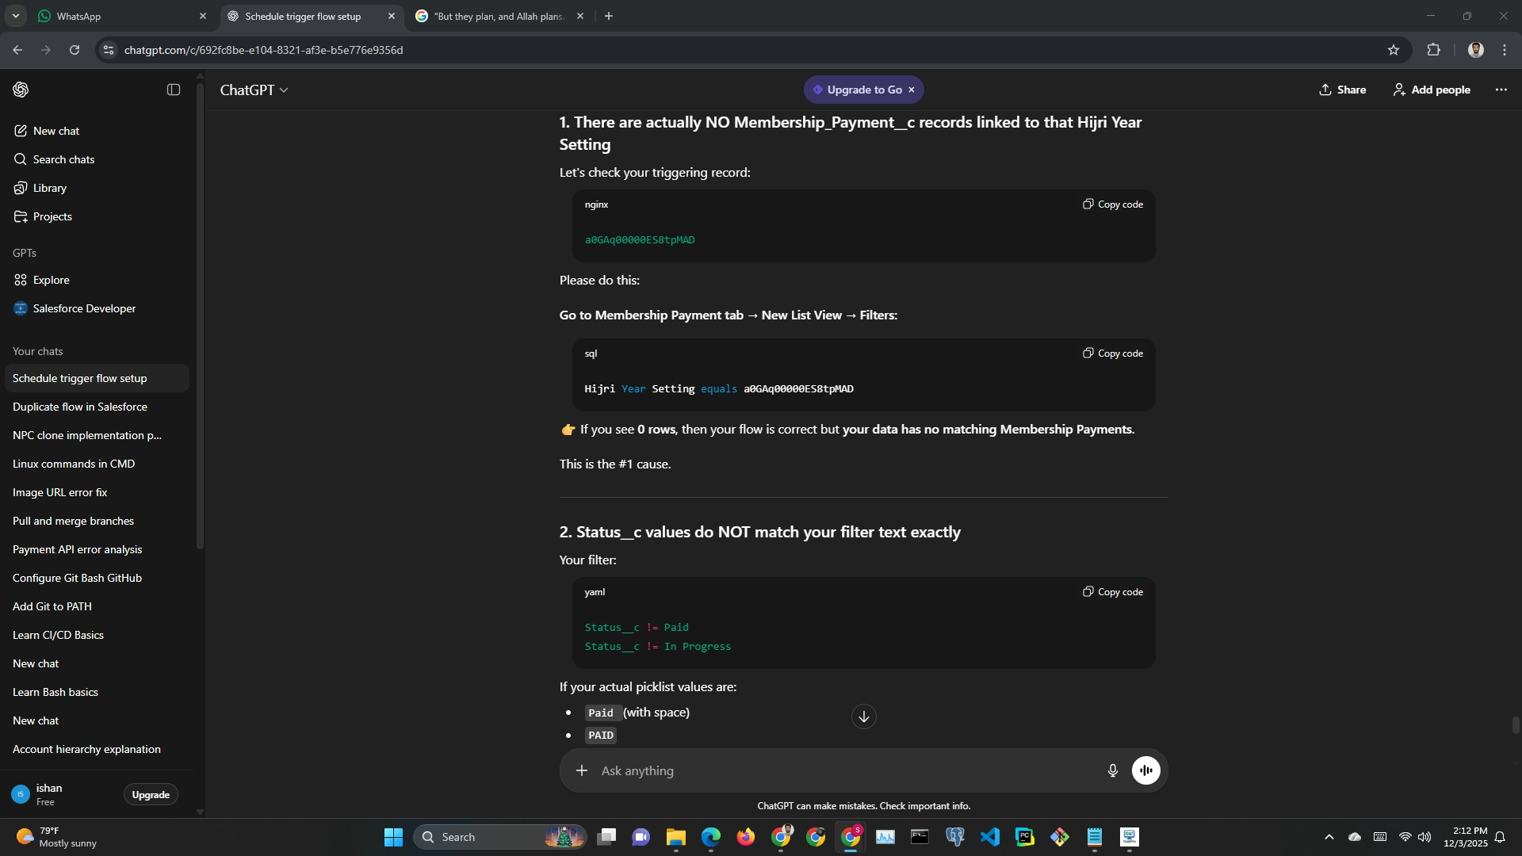The width and height of the screenshot is (1522, 856).
Task: Copy code from the yaml code block
Action: click(x=1113, y=592)
